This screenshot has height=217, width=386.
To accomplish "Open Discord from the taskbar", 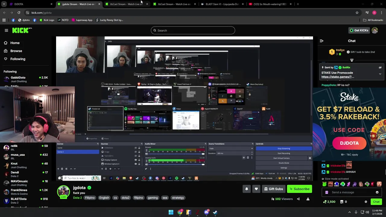I will tap(206, 212).
